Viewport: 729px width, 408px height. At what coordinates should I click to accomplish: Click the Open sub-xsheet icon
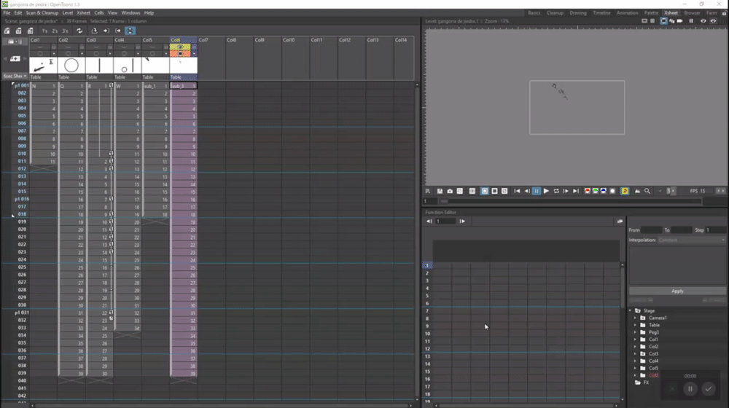pos(106,31)
